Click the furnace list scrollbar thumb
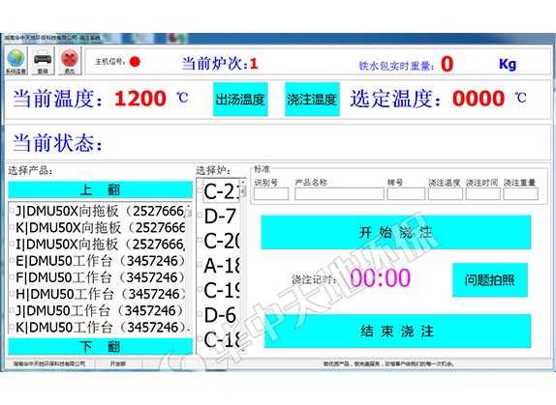Viewport: 556px width, 405px height. [x=243, y=191]
